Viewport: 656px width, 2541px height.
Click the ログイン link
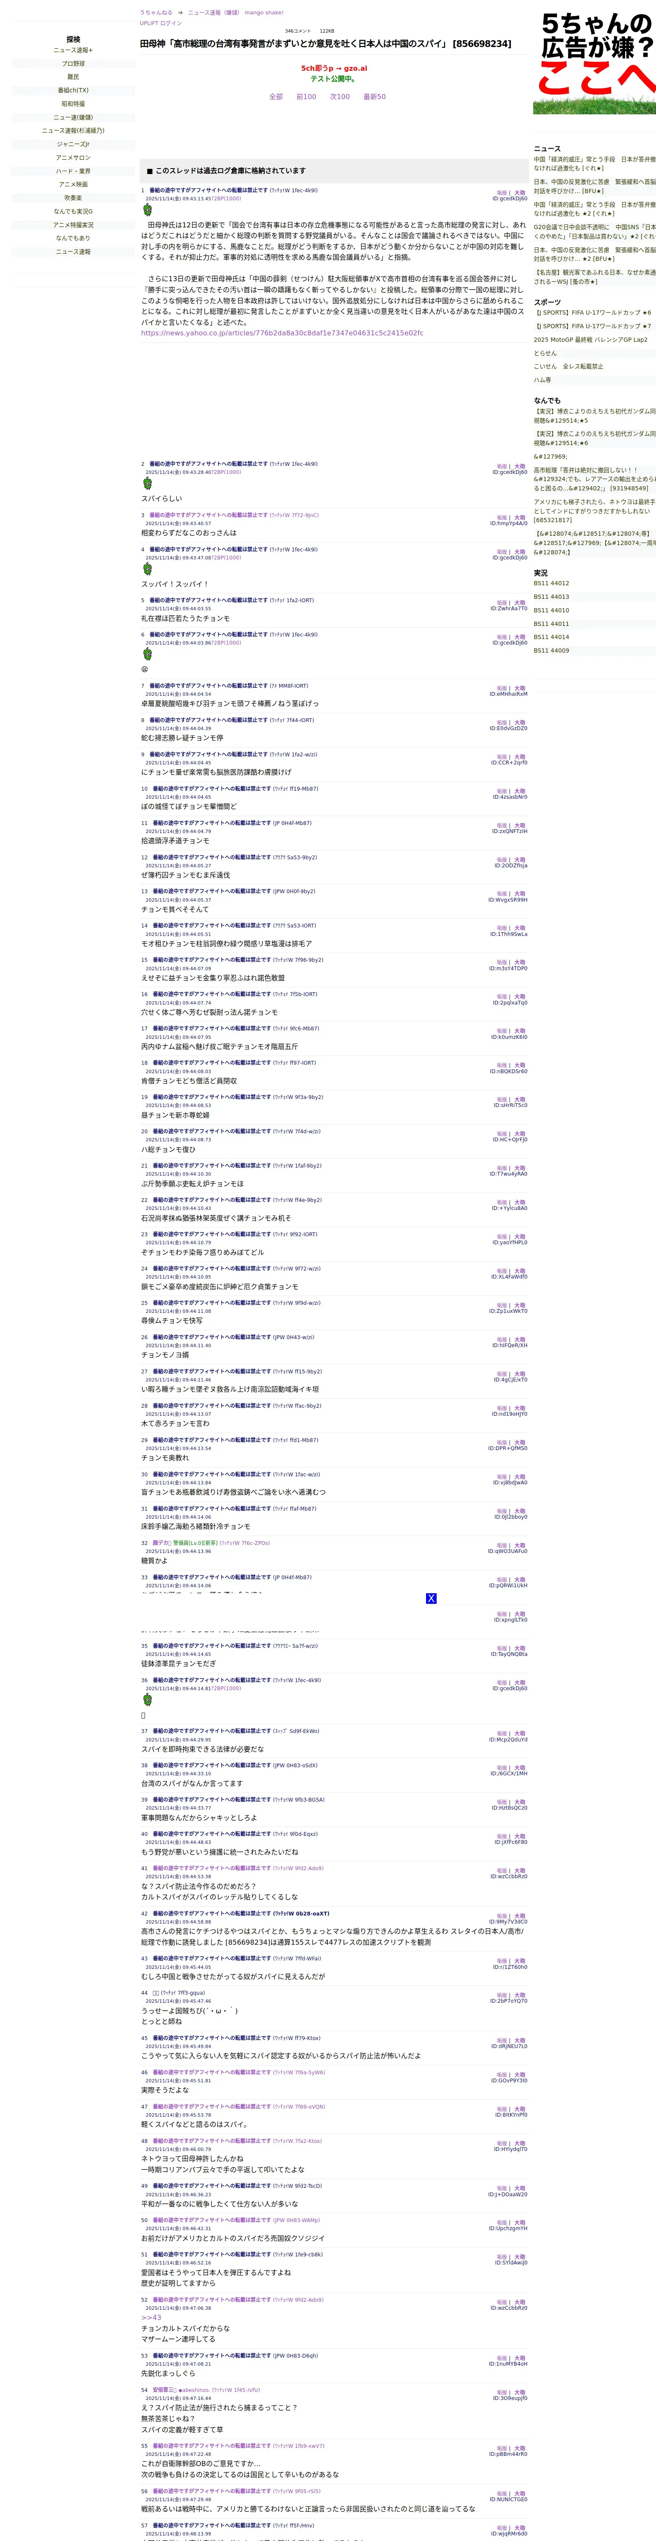coord(171,23)
